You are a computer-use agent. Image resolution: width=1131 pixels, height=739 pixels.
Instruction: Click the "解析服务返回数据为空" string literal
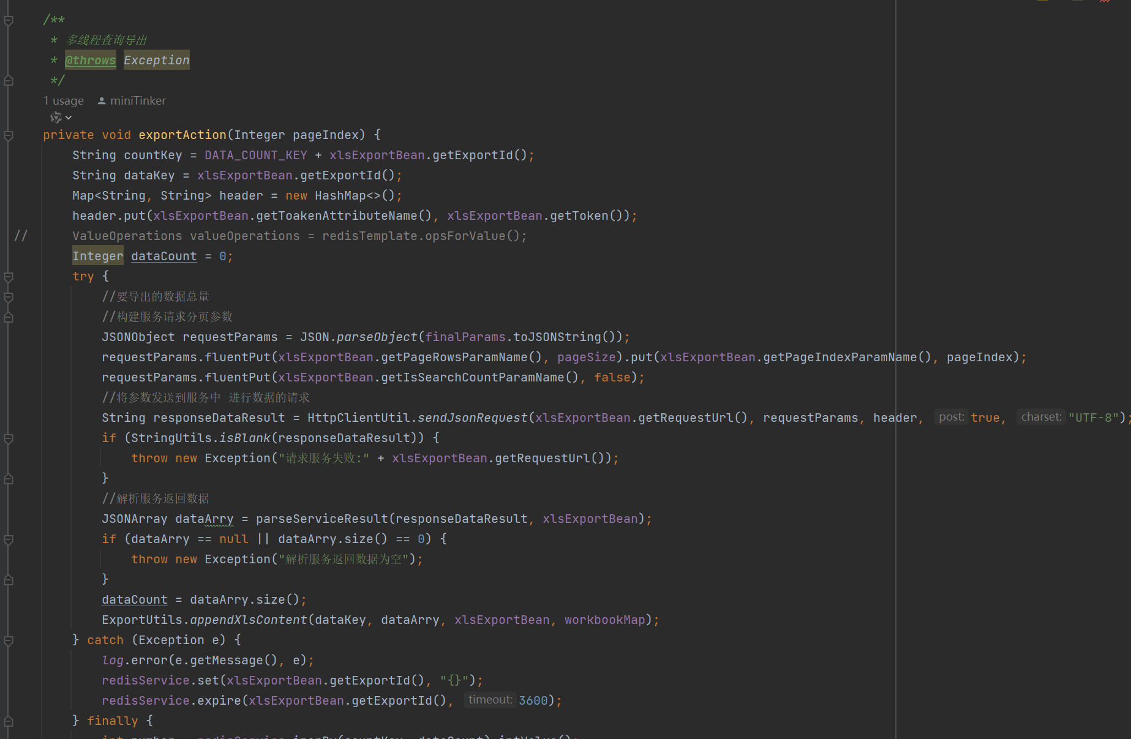(x=344, y=559)
